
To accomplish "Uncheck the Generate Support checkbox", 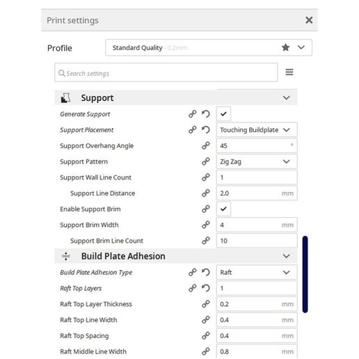I will (223, 114).
